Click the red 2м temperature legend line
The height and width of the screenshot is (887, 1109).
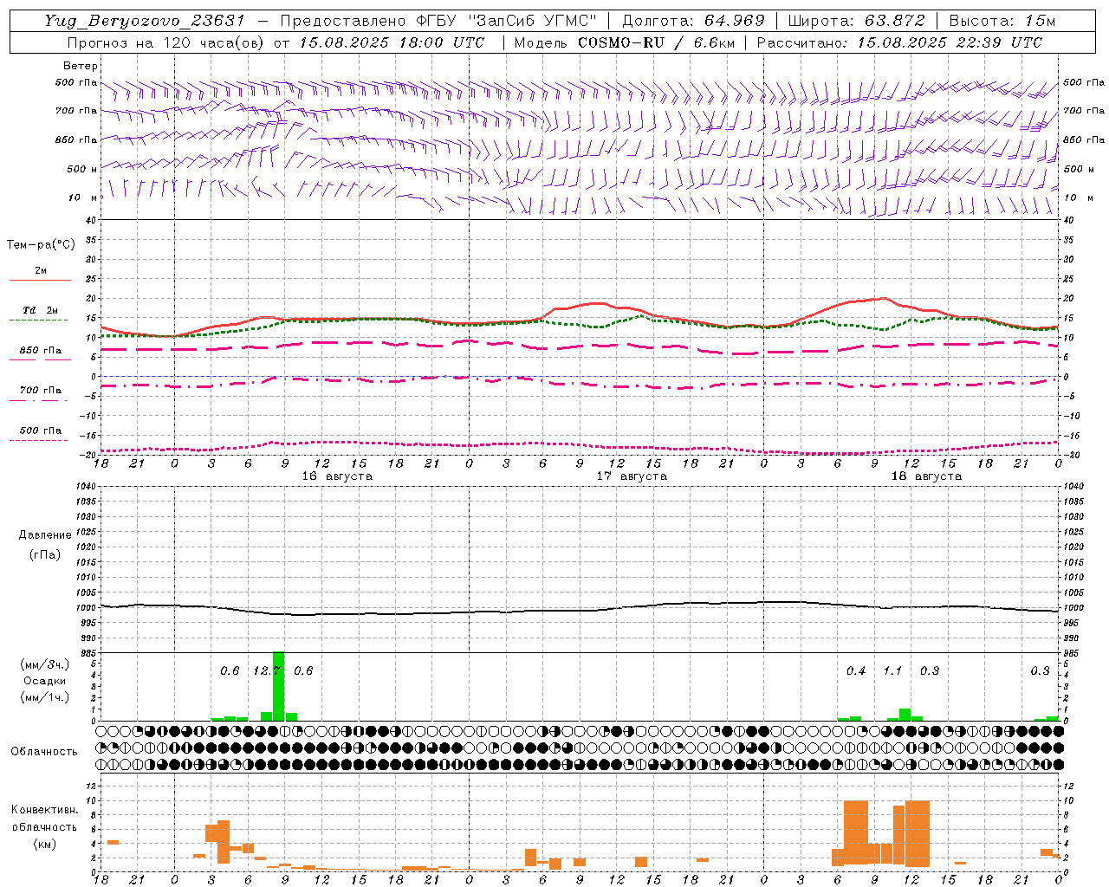pos(40,280)
